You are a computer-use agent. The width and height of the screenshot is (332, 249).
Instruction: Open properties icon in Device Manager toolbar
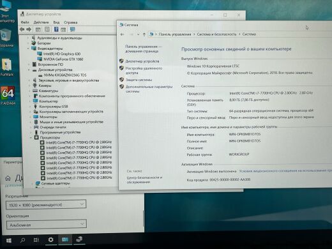point(47,29)
